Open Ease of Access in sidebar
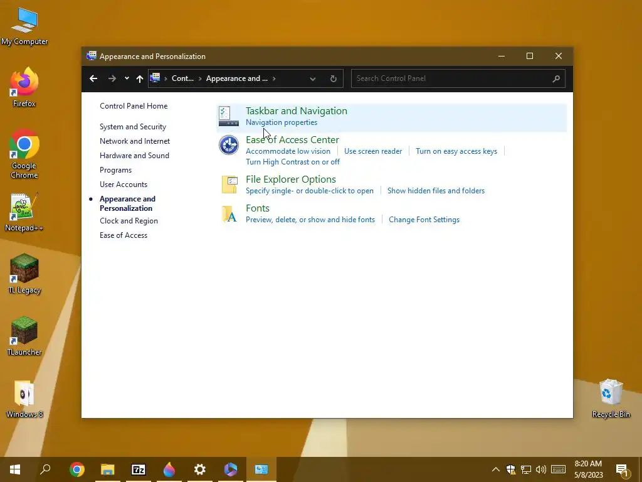642x482 pixels. pyautogui.click(x=124, y=235)
